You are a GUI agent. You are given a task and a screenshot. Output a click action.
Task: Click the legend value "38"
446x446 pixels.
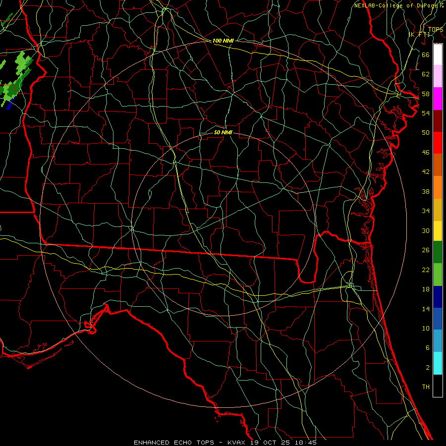[x=426, y=191]
